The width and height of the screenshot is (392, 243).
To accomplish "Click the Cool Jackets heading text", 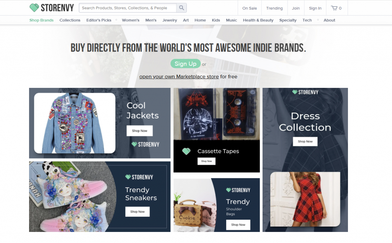I will pyautogui.click(x=142, y=110).
